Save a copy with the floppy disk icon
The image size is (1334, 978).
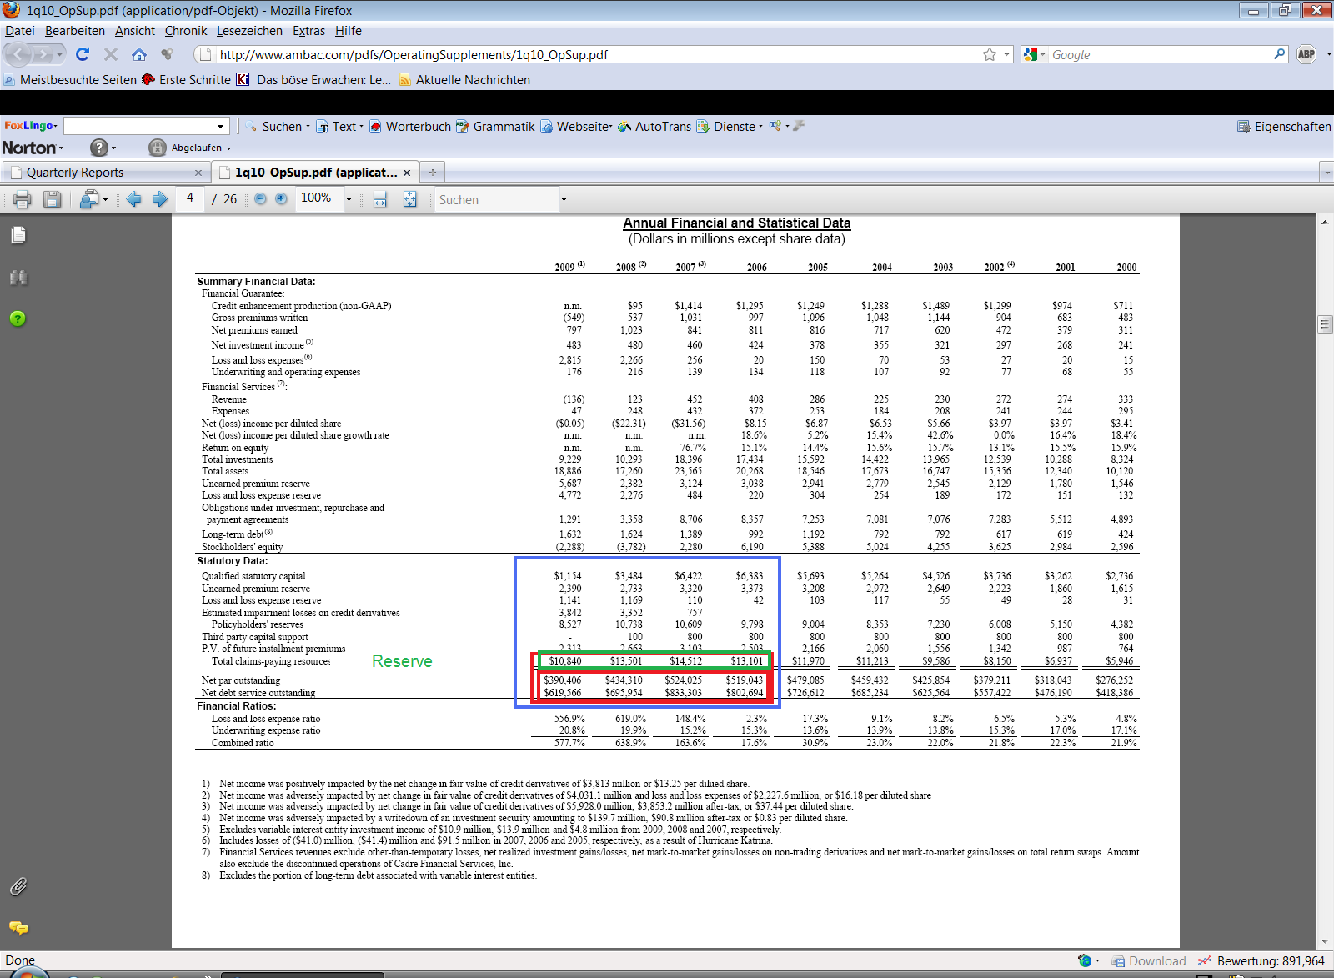coord(53,199)
